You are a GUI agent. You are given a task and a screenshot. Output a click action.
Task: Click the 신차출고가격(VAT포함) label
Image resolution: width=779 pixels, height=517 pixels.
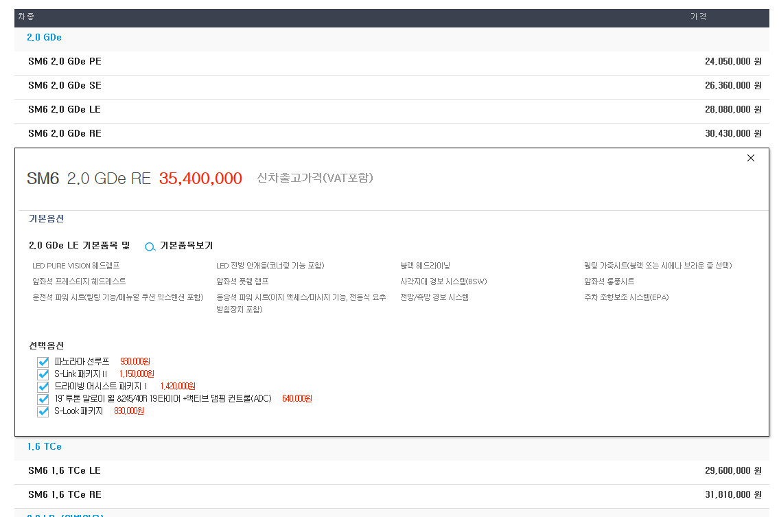tap(315, 178)
